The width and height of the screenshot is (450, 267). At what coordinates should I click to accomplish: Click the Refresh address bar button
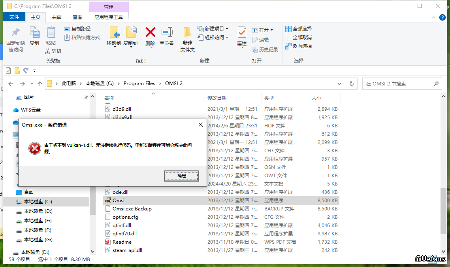[x=352, y=83]
